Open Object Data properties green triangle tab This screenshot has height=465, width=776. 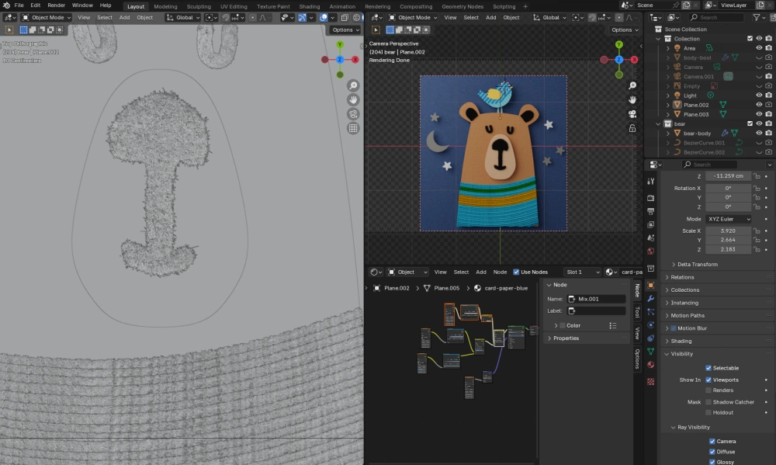(x=650, y=351)
